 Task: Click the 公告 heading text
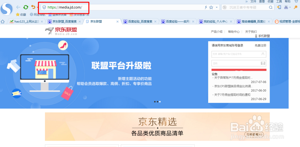tap(214, 74)
